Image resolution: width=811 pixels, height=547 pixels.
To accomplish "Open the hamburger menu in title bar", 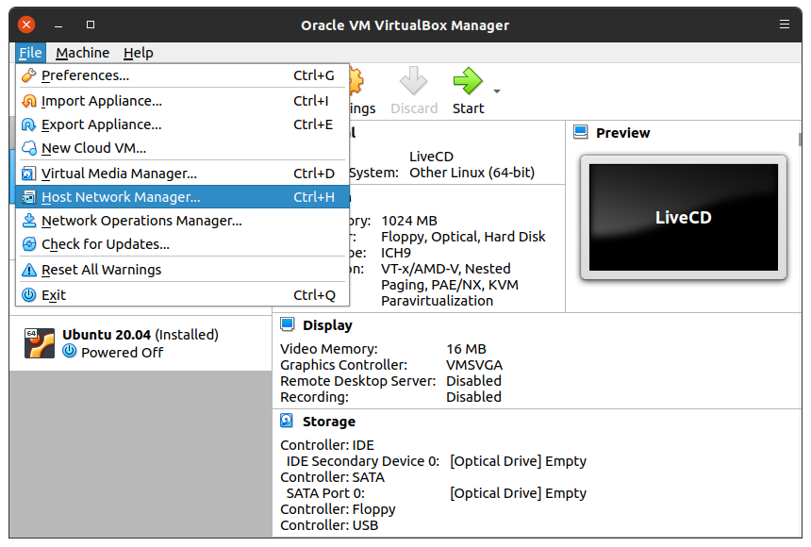I will pos(785,25).
